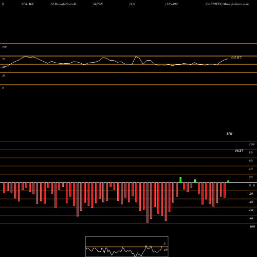257x257 pixels.
Task: Click the RSI axis label 0
Action: coord(3,88)
